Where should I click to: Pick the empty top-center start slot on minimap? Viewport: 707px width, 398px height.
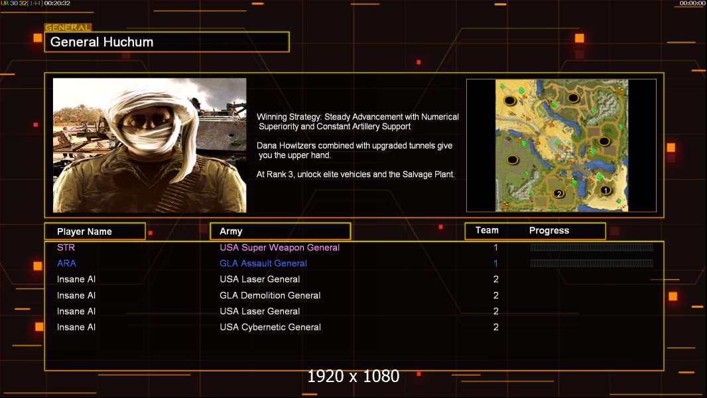(574, 98)
